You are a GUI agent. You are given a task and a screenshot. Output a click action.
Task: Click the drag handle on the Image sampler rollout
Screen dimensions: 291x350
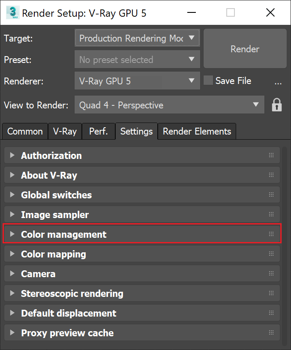click(x=271, y=214)
